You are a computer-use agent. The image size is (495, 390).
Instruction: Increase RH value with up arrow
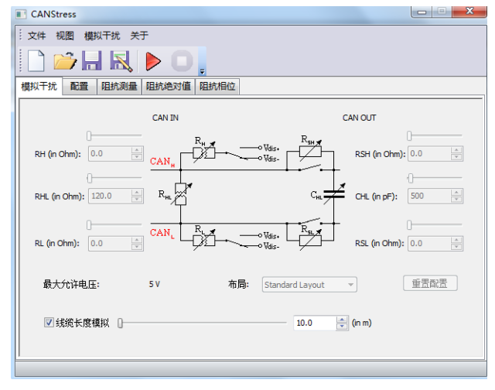(137, 150)
